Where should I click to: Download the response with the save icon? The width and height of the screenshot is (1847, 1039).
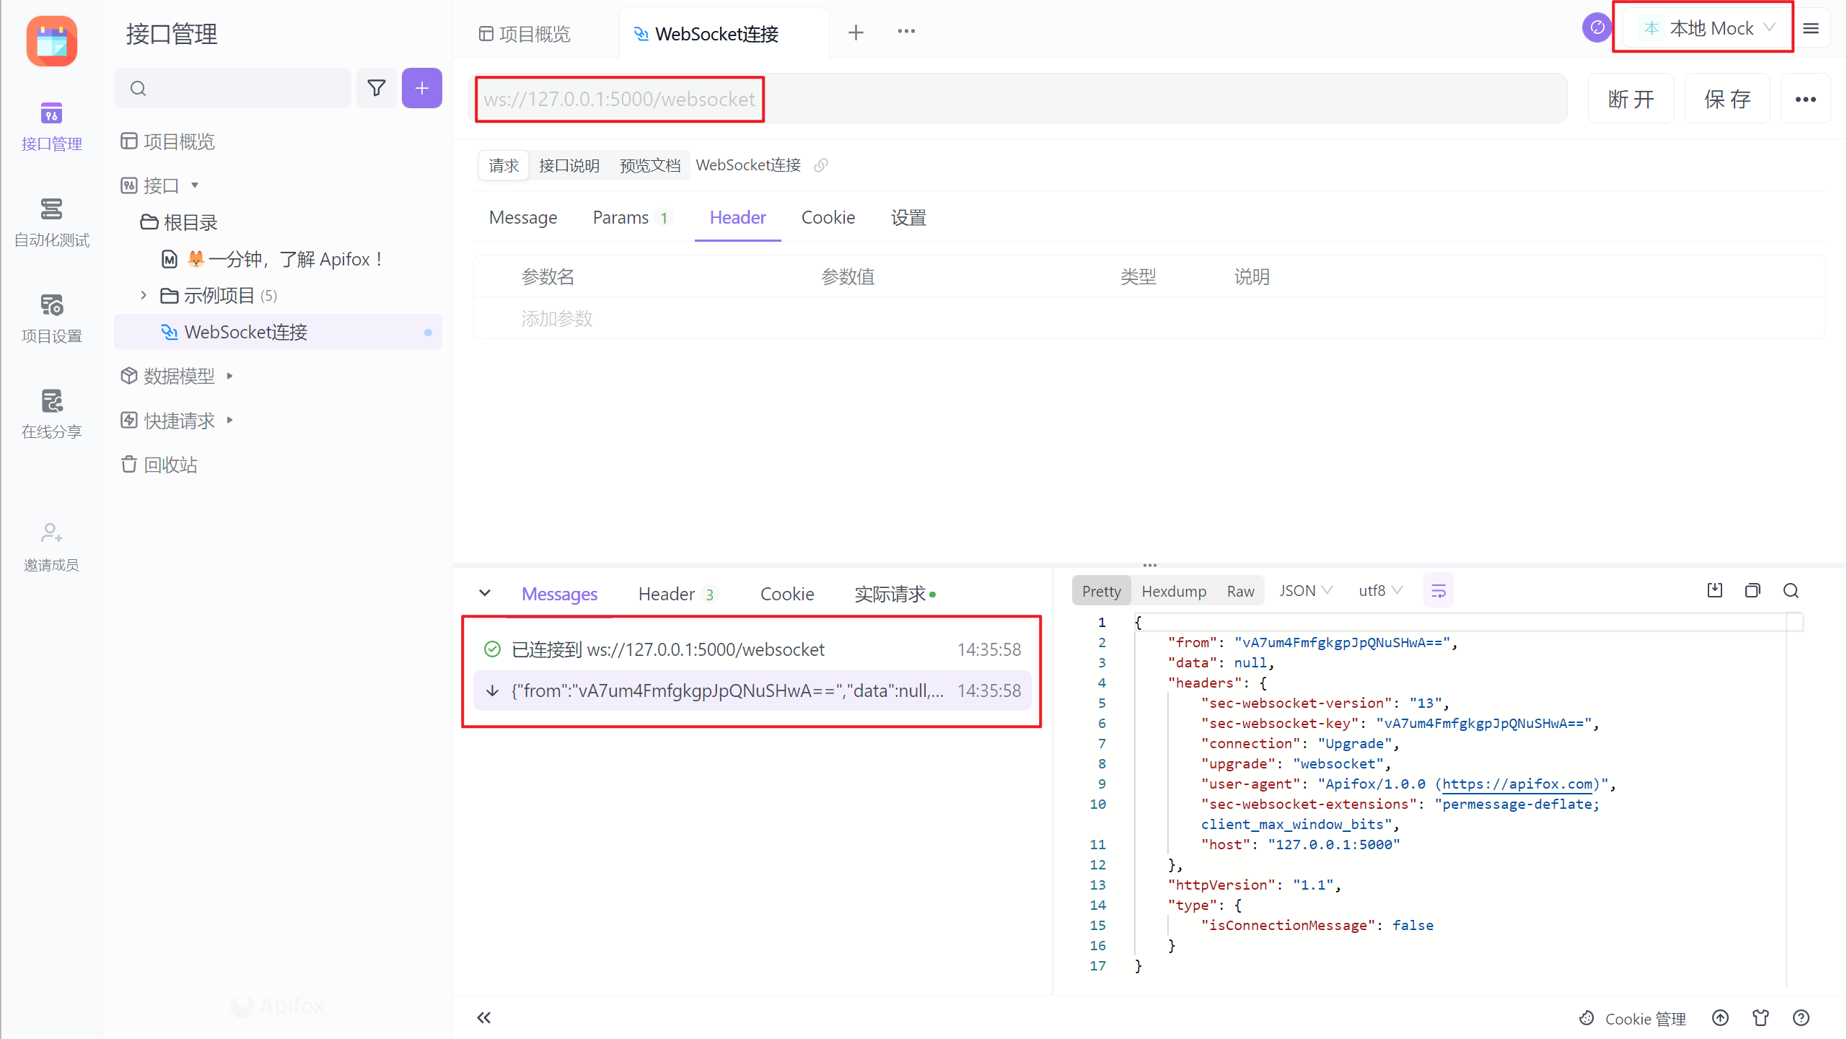pos(1715,590)
